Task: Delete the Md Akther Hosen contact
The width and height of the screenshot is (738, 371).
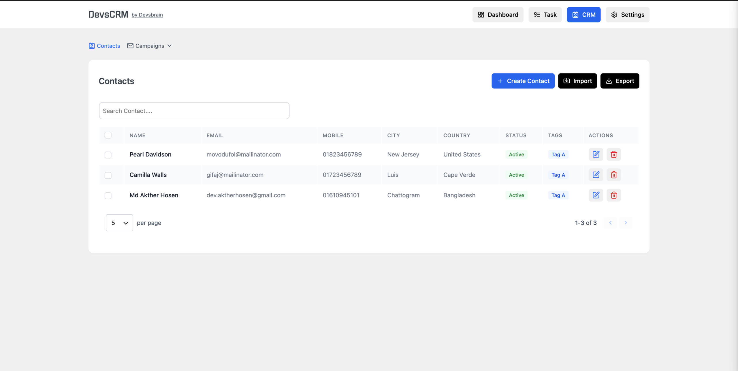Action: coord(614,195)
